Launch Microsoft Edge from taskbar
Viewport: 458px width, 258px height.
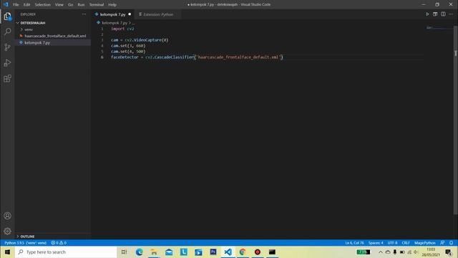pos(139,252)
